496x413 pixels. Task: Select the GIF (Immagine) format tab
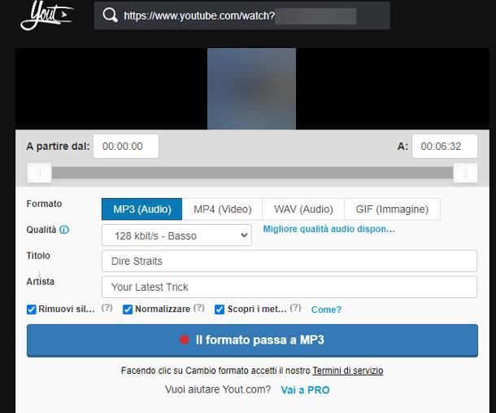[x=392, y=209]
